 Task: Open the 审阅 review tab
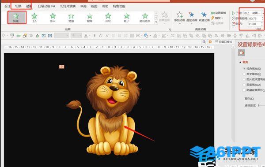[83, 6]
